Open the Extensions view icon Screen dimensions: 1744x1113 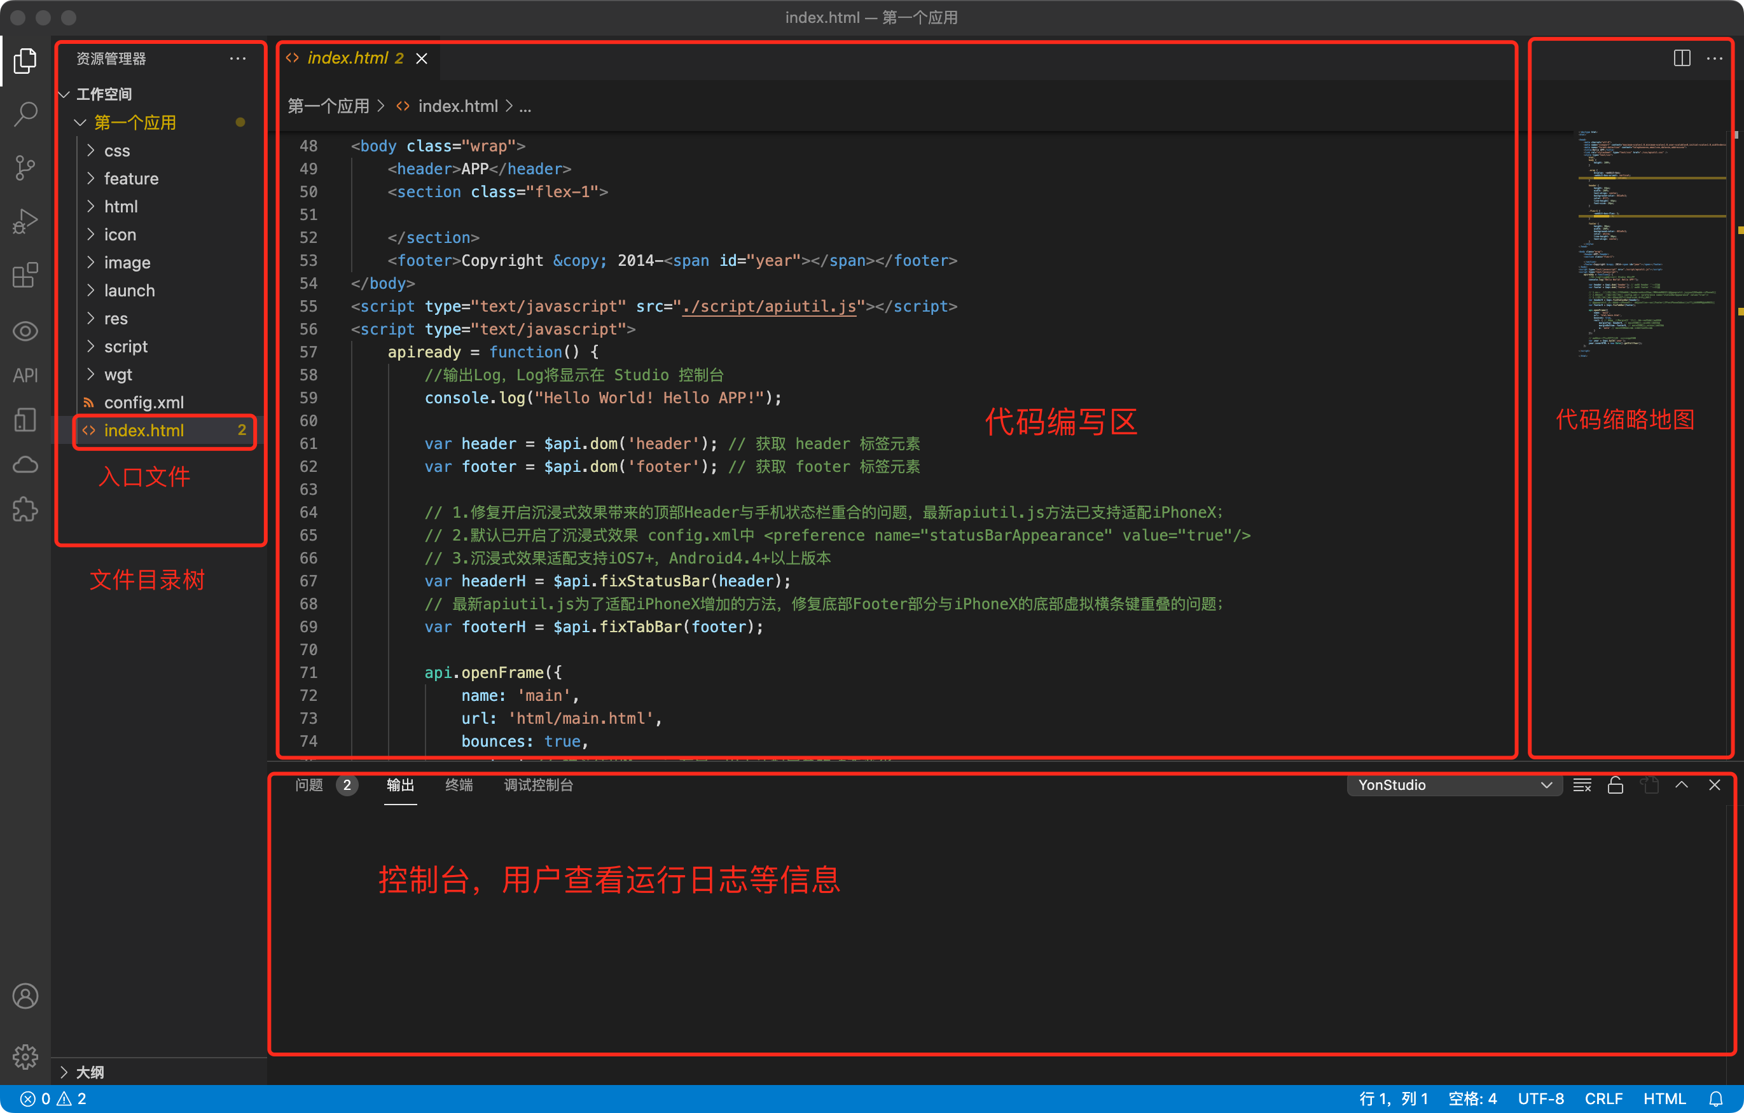point(25,275)
